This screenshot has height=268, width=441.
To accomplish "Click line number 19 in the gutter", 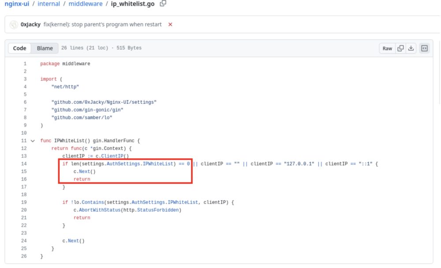I will click(24, 202).
